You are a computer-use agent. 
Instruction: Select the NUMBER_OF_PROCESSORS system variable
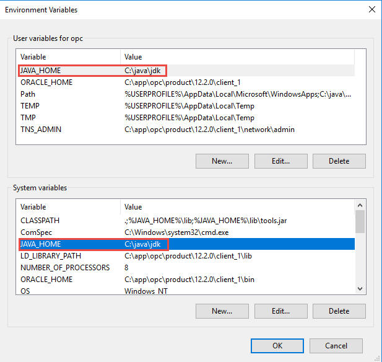(x=65, y=268)
